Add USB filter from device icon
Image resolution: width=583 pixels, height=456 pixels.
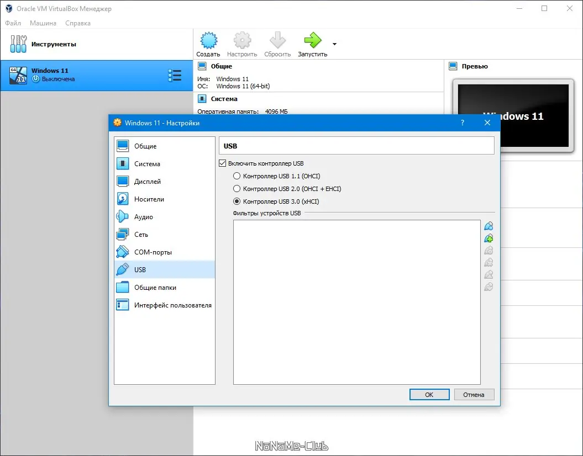tap(489, 238)
